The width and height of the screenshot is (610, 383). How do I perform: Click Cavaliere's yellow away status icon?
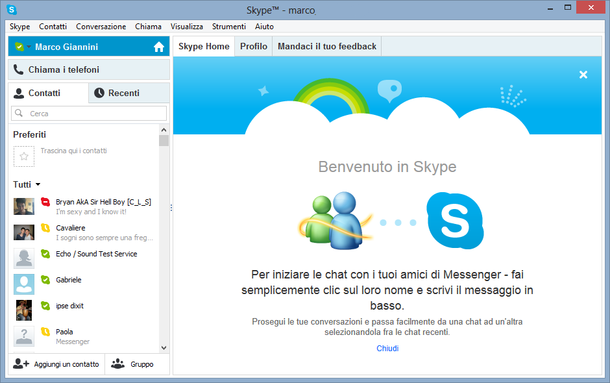45,228
